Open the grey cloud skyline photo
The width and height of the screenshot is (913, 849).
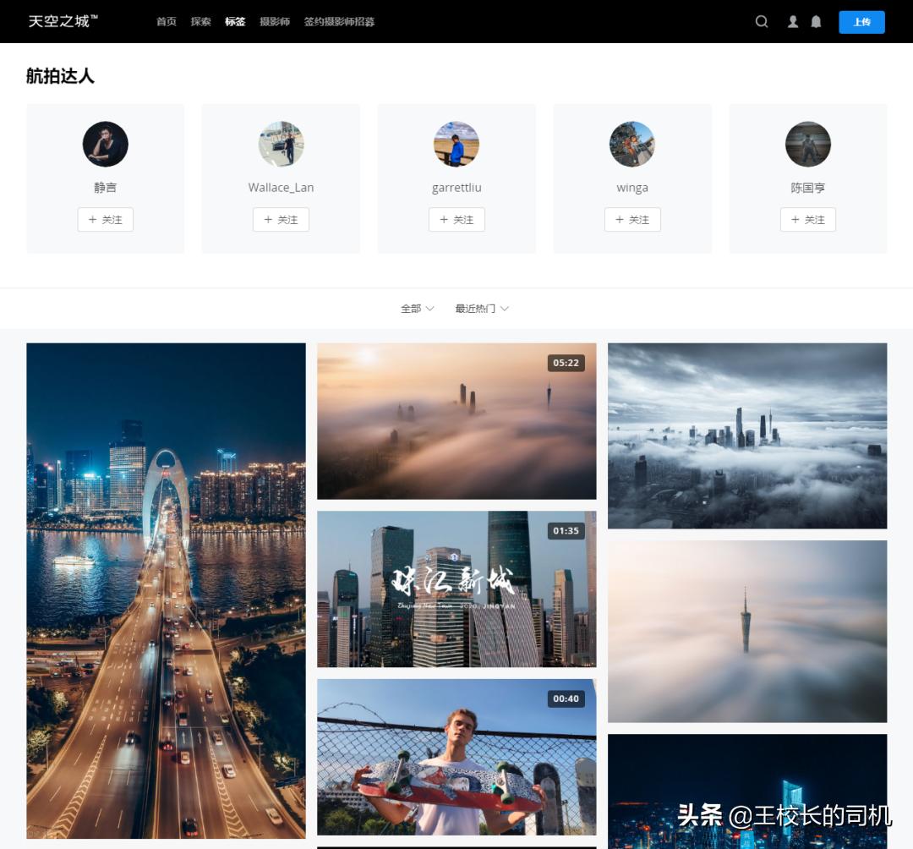click(x=747, y=435)
